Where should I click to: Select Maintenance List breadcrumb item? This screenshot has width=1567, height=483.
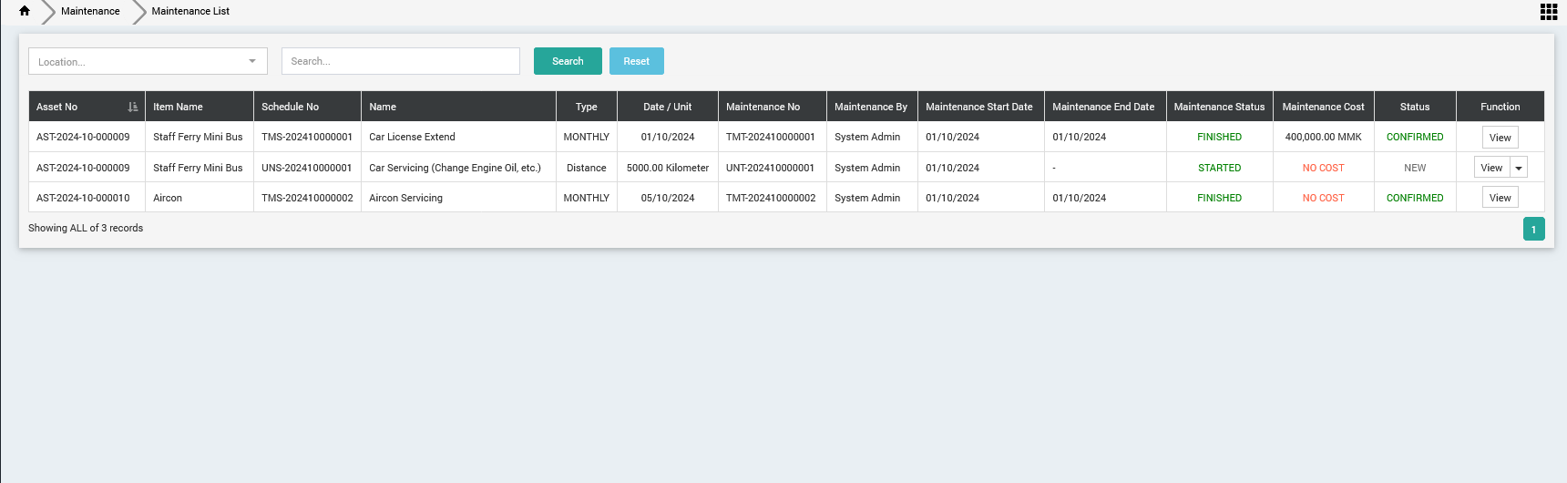point(190,11)
